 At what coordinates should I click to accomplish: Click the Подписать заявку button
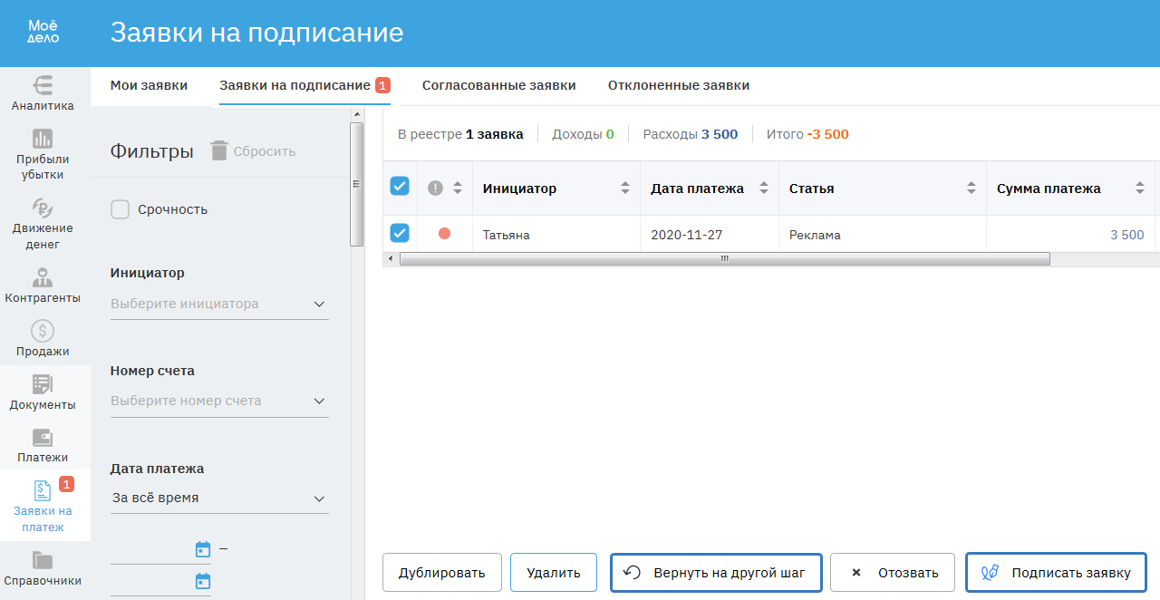1056,573
